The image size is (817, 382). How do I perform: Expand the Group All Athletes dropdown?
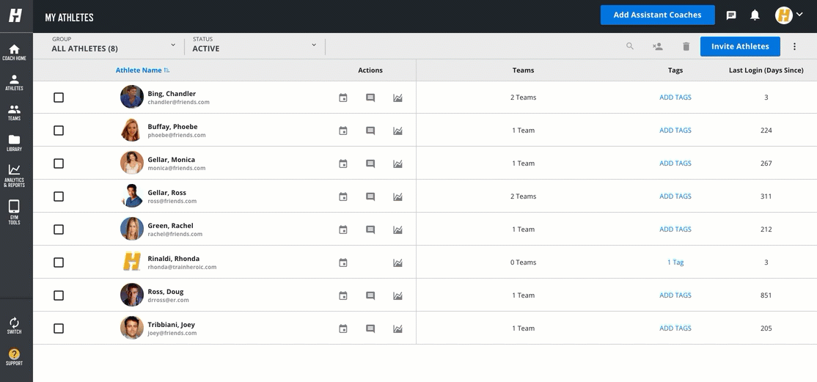[x=114, y=45]
